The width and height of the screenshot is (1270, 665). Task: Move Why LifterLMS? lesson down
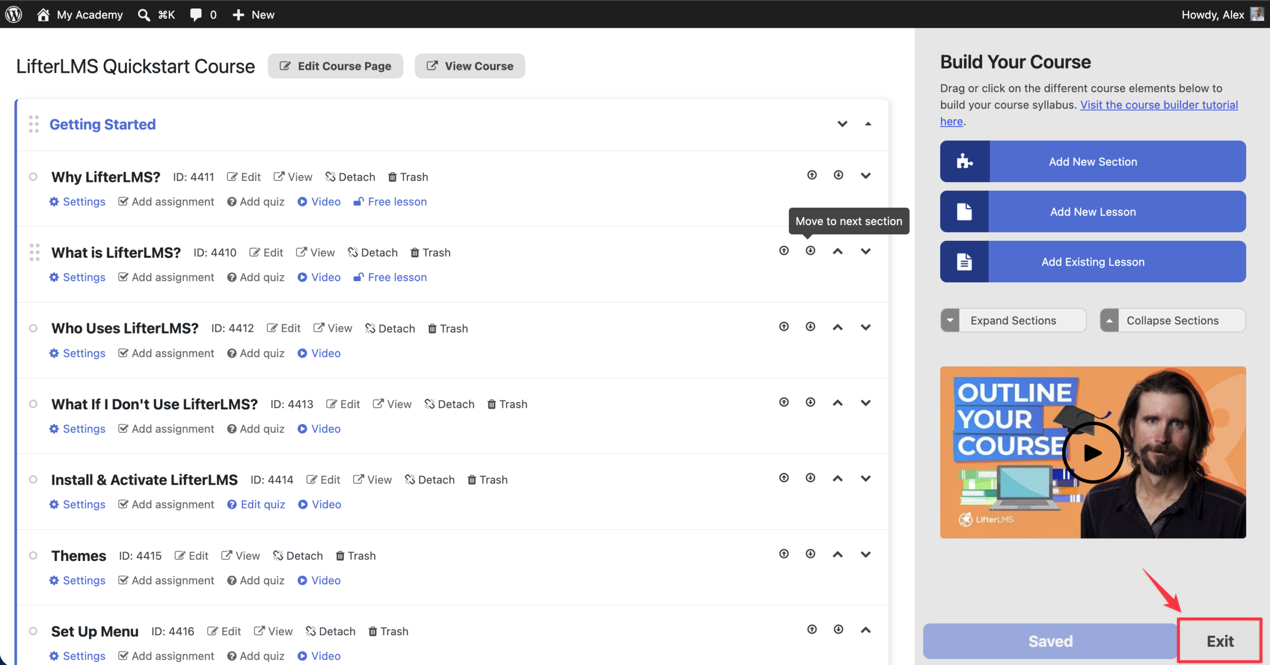click(x=866, y=175)
